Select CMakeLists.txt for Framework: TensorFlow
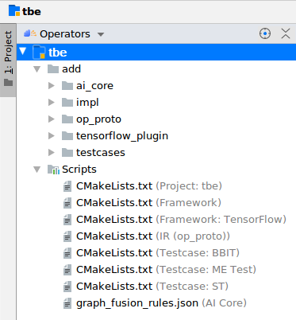 pos(181,220)
